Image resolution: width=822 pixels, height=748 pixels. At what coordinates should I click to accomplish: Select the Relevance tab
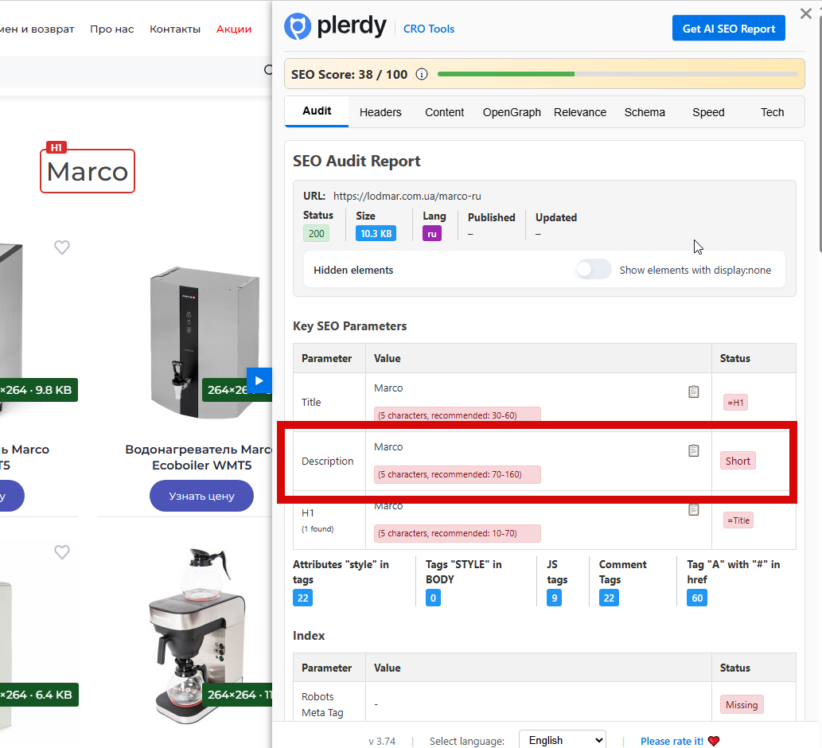coord(580,112)
